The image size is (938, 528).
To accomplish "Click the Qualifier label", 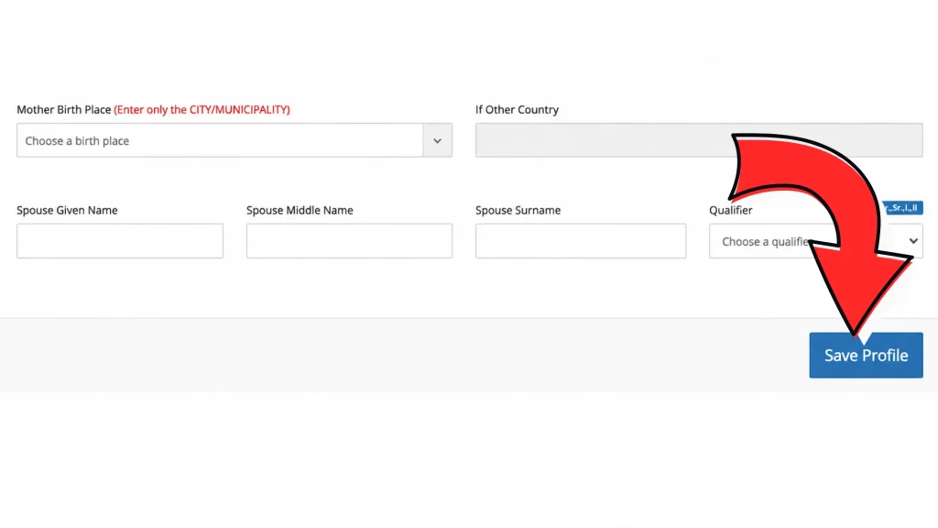I will pyautogui.click(x=730, y=210).
